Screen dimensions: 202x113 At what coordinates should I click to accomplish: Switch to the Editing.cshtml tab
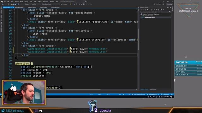pos(44,8)
